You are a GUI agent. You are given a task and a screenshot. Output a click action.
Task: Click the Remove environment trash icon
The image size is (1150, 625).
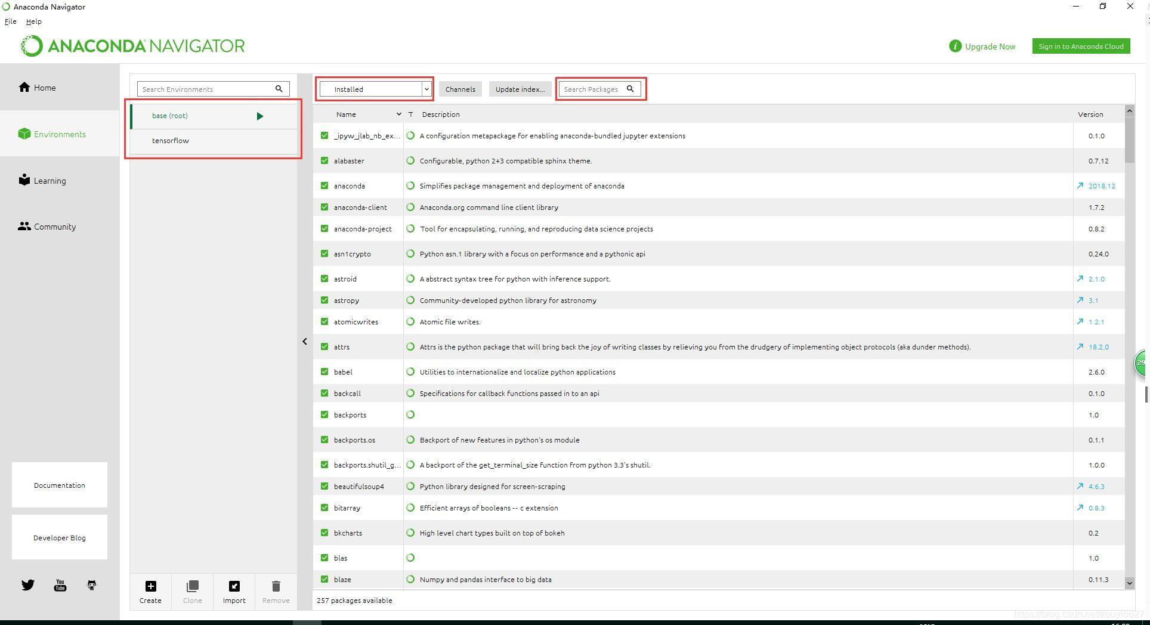(x=276, y=586)
